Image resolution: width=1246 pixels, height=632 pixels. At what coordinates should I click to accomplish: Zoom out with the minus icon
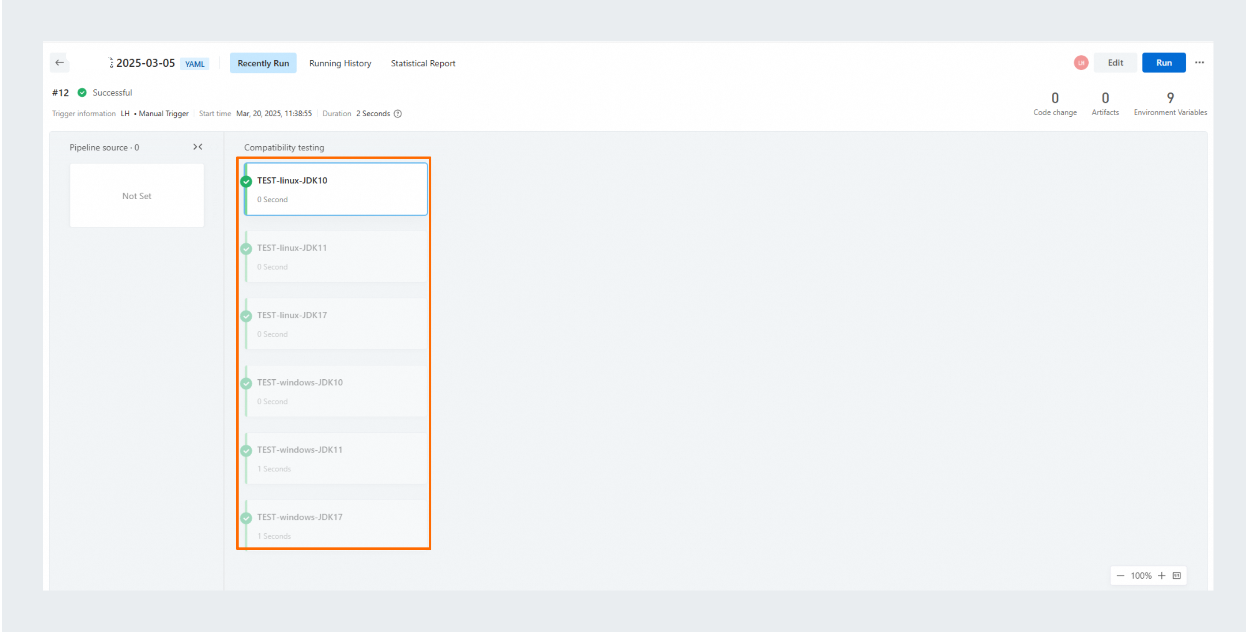(1120, 576)
